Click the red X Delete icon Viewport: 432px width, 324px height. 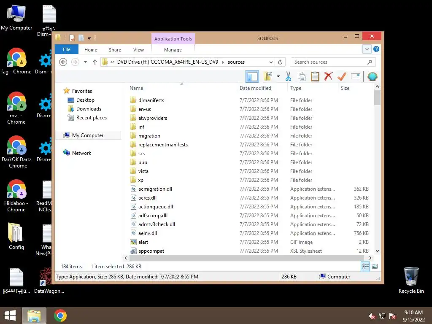pyautogui.click(x=328, y=76)
